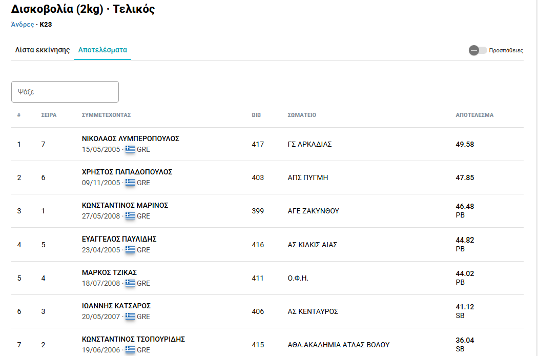Follow the Άνδρες link
The height and width of the screenshot is (356, 538).
coord(23,25)
